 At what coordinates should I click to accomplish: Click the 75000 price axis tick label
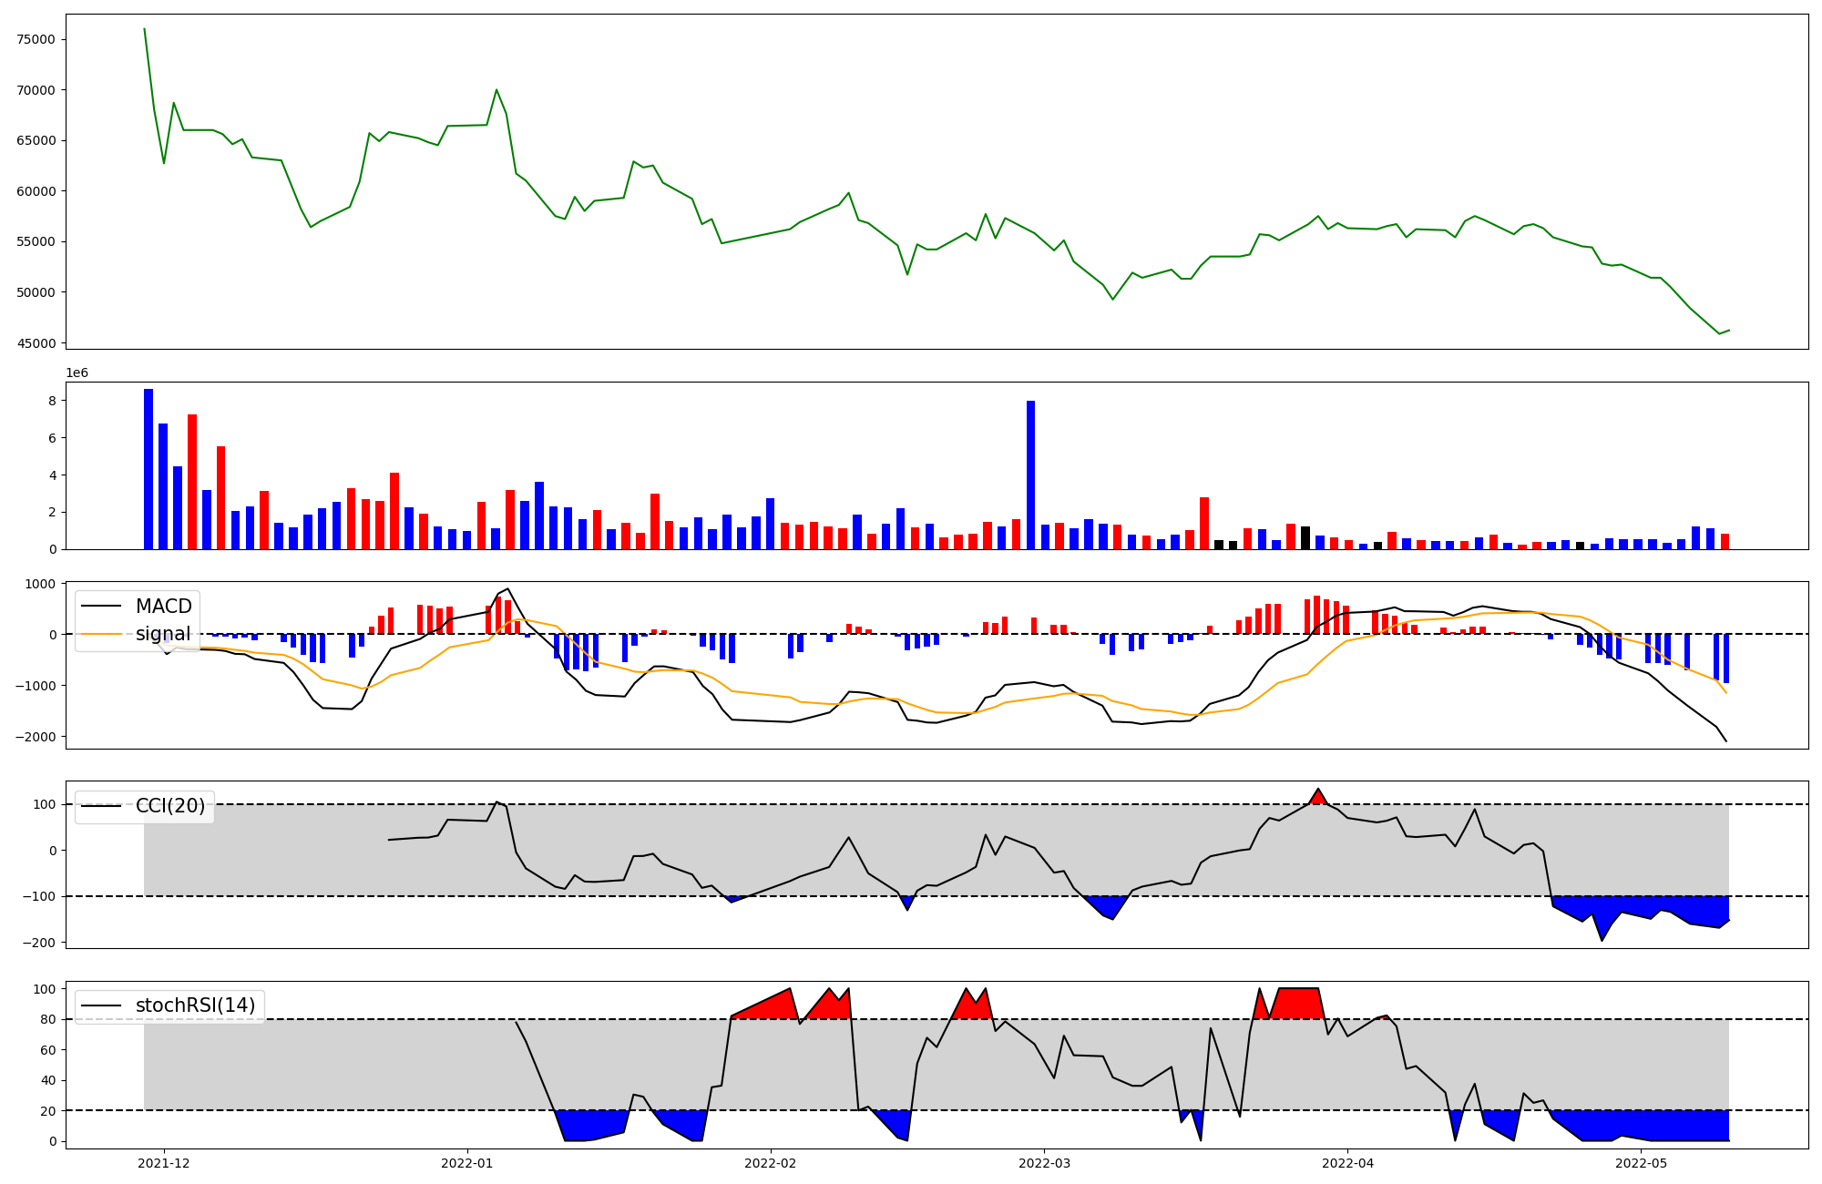(36, 39)
